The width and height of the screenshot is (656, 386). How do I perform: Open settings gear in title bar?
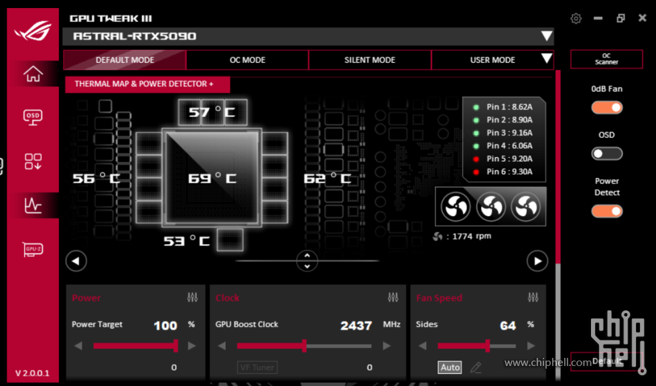click(576, 19)
